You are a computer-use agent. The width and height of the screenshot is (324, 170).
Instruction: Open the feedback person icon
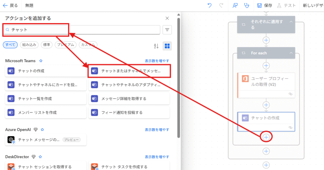235,6
